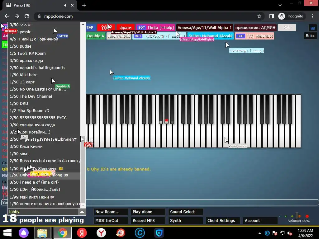The height and width of the screenshot is (239, 319).
Task: Select the Kek user tag
Action: pyautogui.click(x=287, y=28)
